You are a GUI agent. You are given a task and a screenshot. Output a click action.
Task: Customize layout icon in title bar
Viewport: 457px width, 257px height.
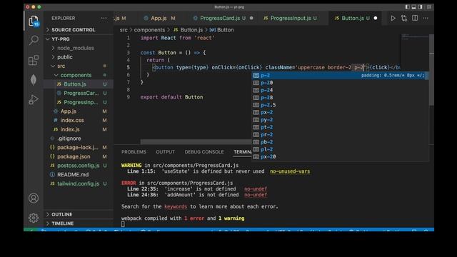pyautogui.click(x=429, y=6)
